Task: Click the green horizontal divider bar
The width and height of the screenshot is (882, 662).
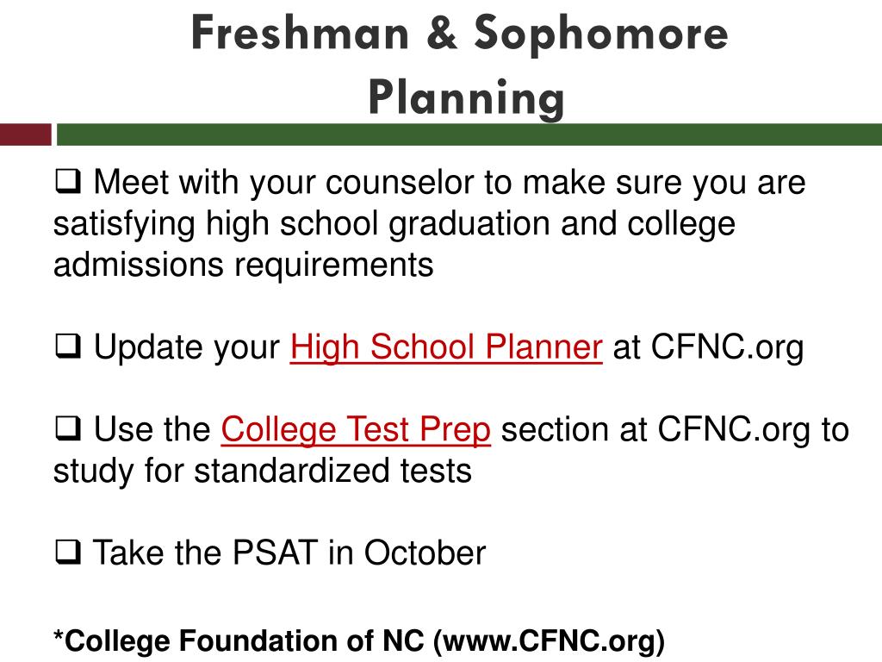Action: [469, 134]
